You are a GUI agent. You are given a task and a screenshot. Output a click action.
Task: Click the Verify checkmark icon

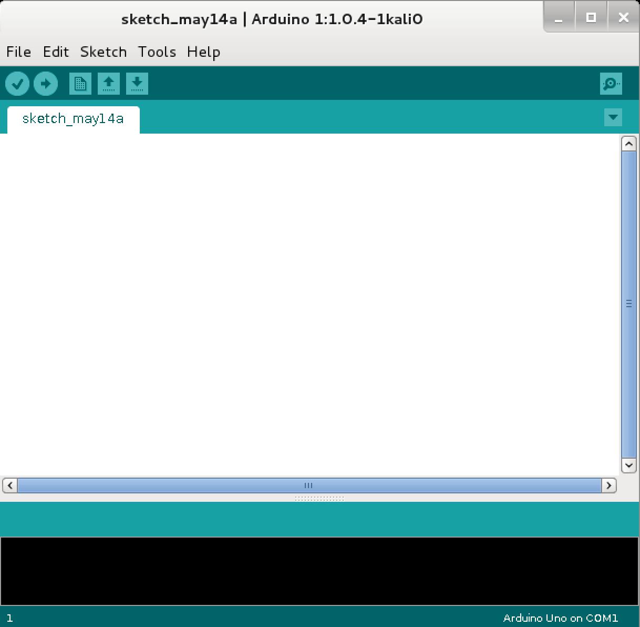coord(17,84)
